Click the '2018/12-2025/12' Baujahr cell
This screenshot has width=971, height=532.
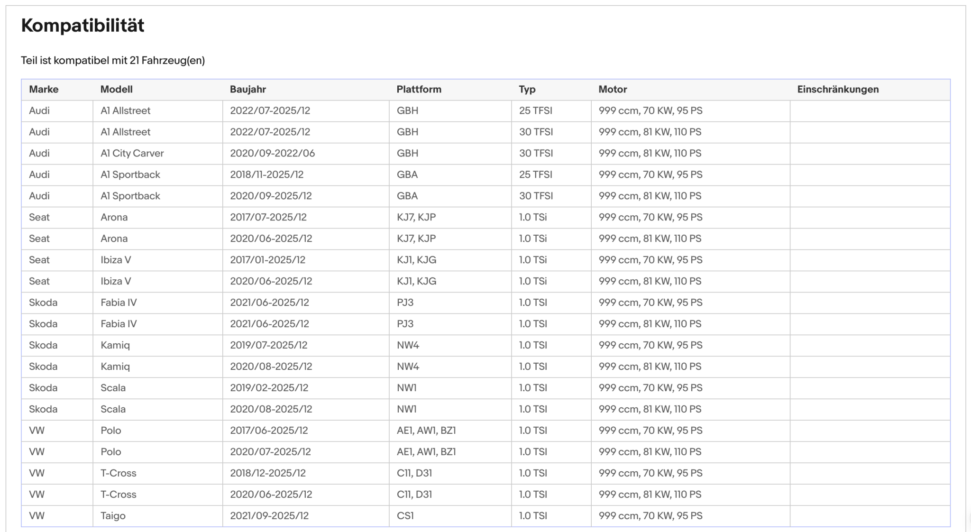(x=268, y=473)
